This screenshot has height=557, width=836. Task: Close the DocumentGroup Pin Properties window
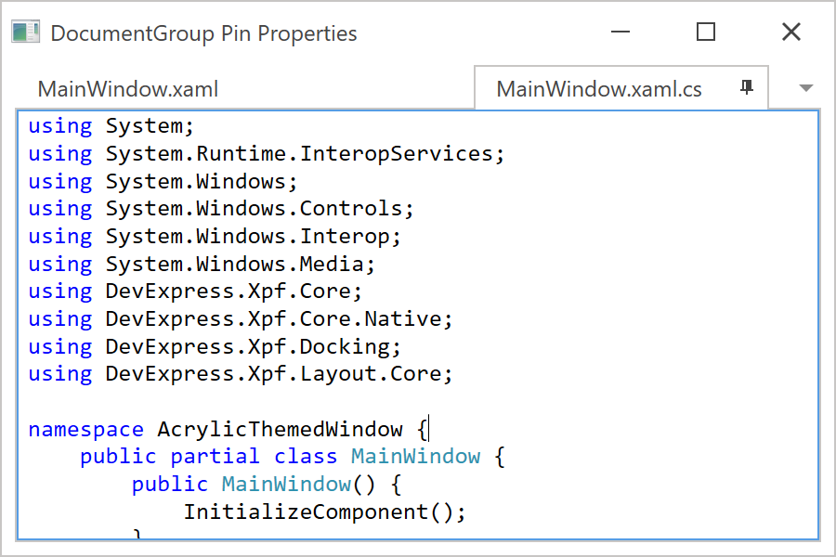(x=790, y=32)
